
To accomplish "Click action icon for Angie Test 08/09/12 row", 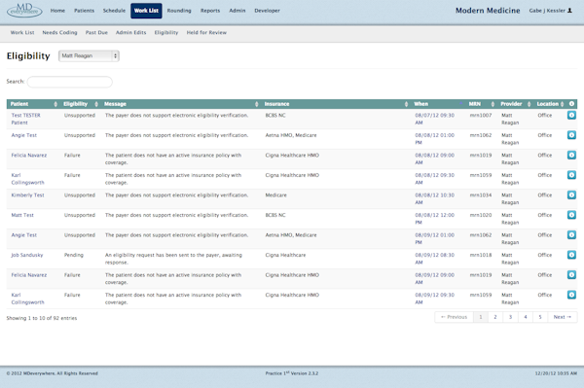I will 571,234.
